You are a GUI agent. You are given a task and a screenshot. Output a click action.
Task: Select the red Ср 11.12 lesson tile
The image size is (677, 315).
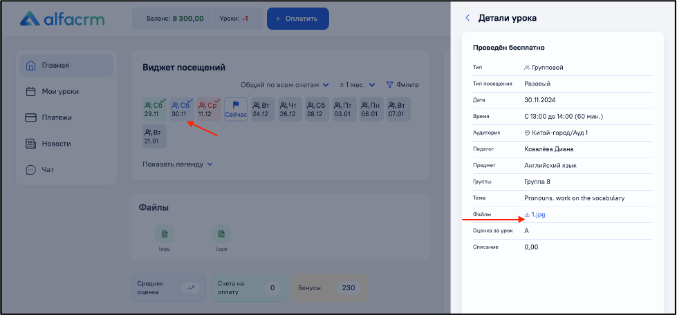pyautogui.click(x=209, y=109)
